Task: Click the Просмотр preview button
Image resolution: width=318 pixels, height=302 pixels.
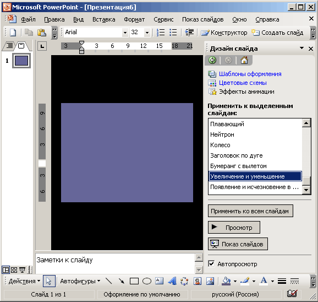Action: point(234,228)
